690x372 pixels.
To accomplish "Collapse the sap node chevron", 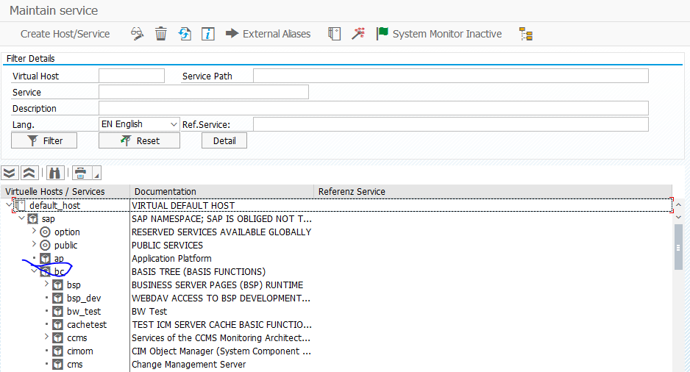I will click(x=21, y=218).
